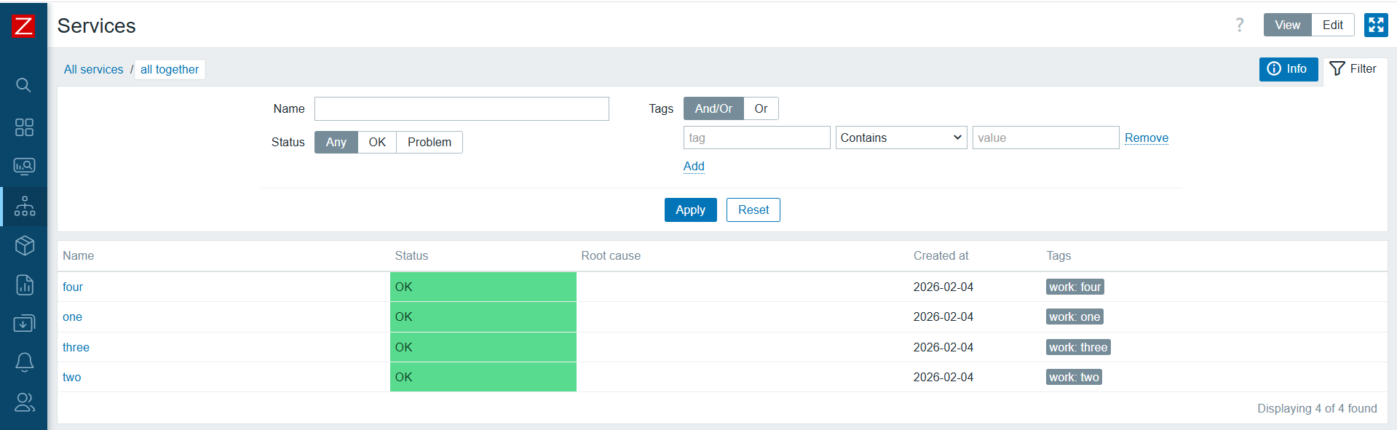Image resolution: width=1397 pixels, height=430 pixels.
Task: Click the Zabbix logo icon
Action: tap(23, 25)
